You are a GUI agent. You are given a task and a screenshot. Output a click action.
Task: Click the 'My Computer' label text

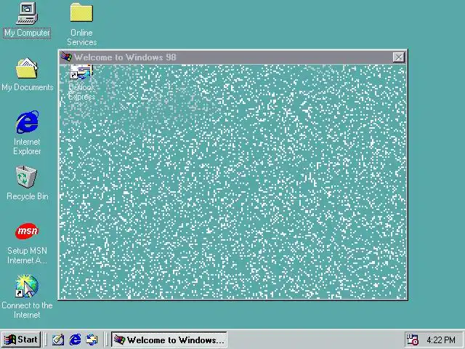(27, 33)
